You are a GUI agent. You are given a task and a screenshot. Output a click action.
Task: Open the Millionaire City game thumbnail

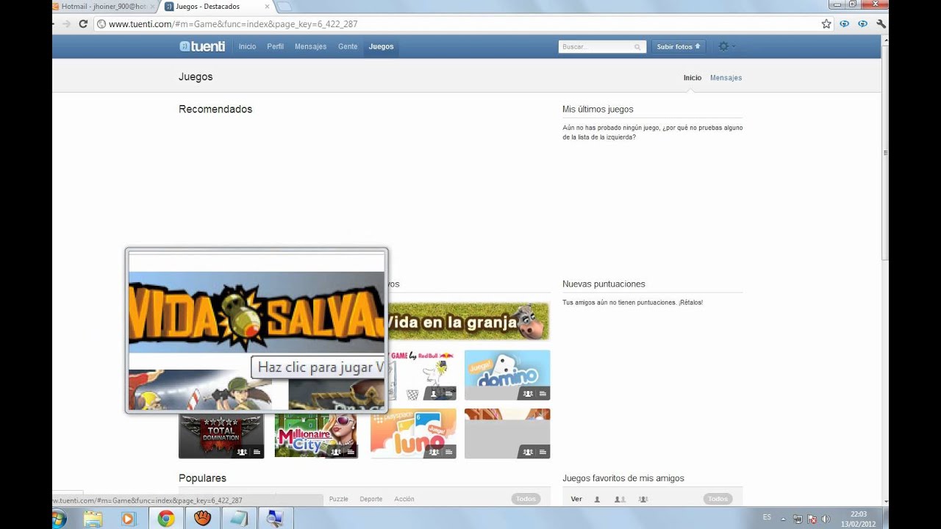[x=316, y=436]
